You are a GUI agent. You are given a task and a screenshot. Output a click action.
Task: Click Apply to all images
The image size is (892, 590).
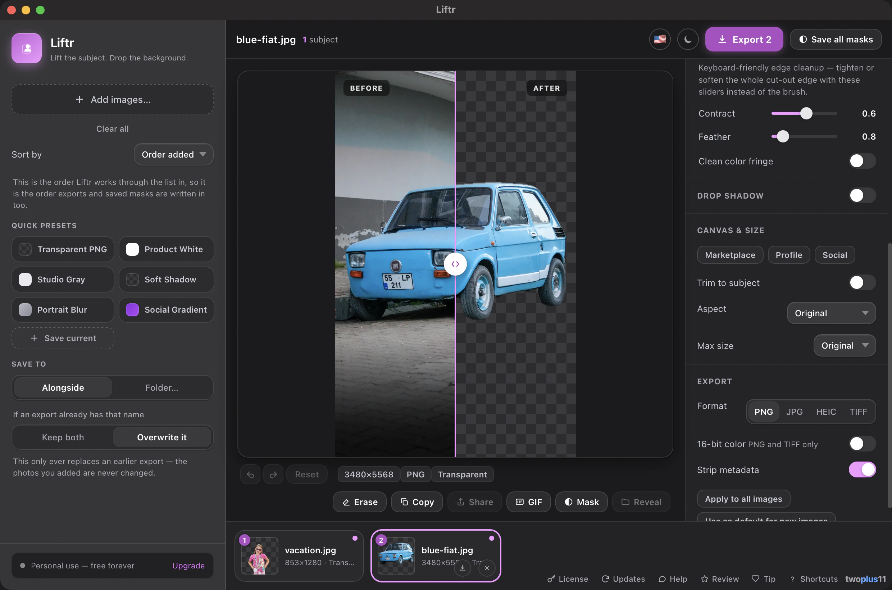pyautogui.click(x=743, y=499)
